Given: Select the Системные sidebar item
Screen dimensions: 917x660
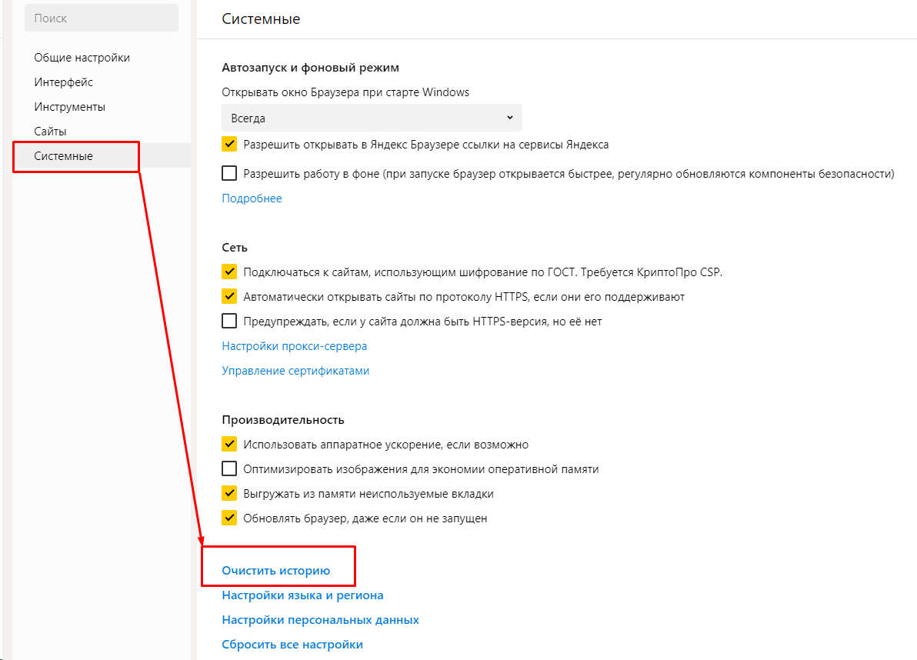Looking at the screenshot, I should point(63,156).
